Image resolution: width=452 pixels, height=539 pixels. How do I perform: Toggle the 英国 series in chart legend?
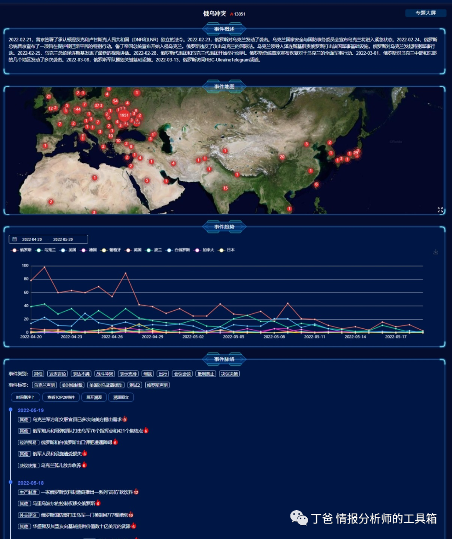(x=134, y=250)
